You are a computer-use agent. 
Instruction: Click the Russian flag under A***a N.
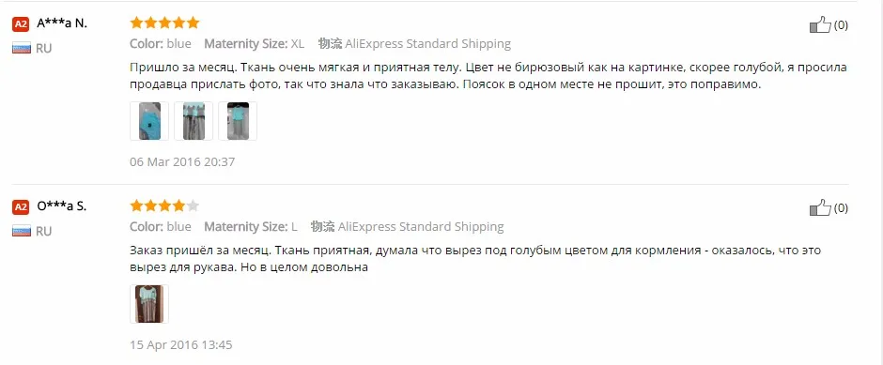click(x=22, y=49)
